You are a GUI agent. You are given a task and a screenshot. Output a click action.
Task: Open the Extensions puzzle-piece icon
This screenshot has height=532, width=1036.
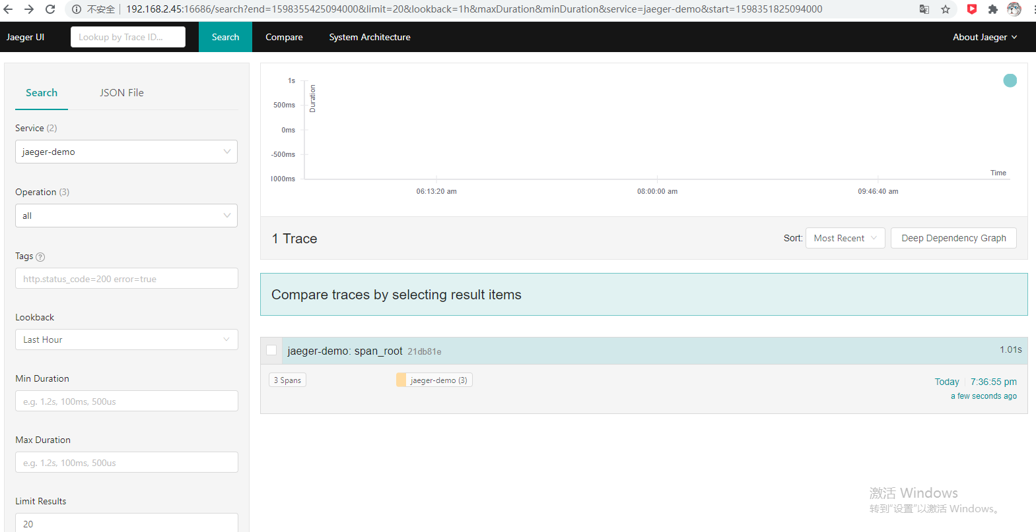tap(992, 9)
